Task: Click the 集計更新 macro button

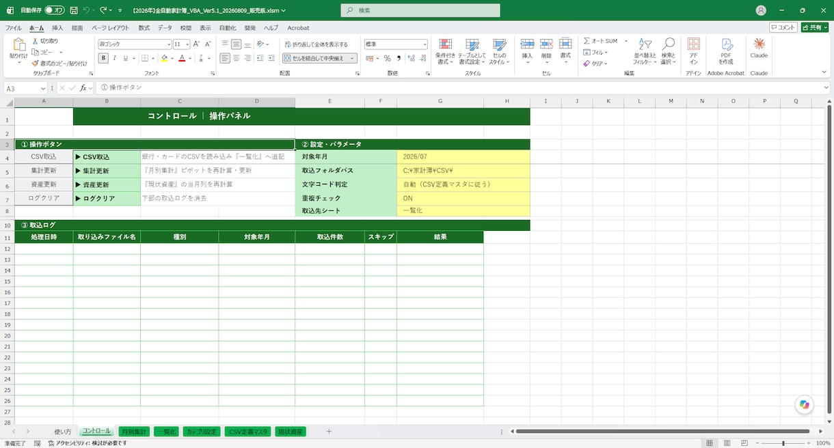Action: point(44,171)
